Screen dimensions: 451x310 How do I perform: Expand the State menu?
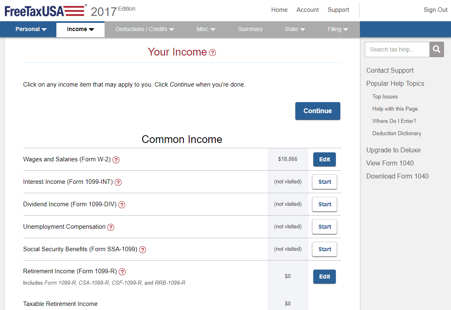tap(295, 29)
